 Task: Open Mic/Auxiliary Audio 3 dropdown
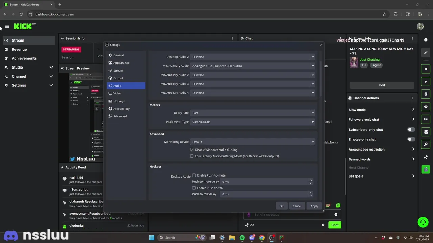(252, 84)
